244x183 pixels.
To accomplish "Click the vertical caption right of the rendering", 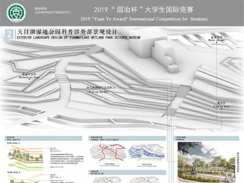I will click(238, 162).
